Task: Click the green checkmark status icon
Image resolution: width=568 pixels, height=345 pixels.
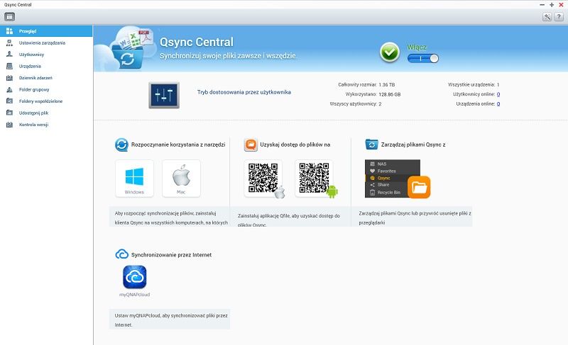Action: pyautogui.click(x=389, y=52)
